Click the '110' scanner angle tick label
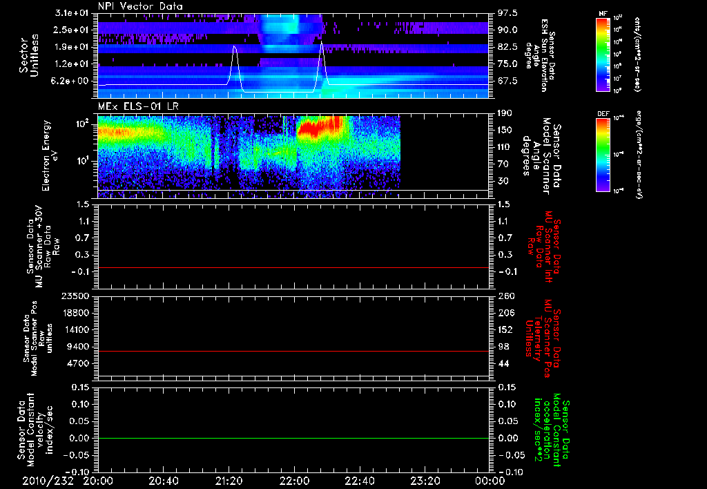This screenshot has width=707, height=489. point(505,147)
